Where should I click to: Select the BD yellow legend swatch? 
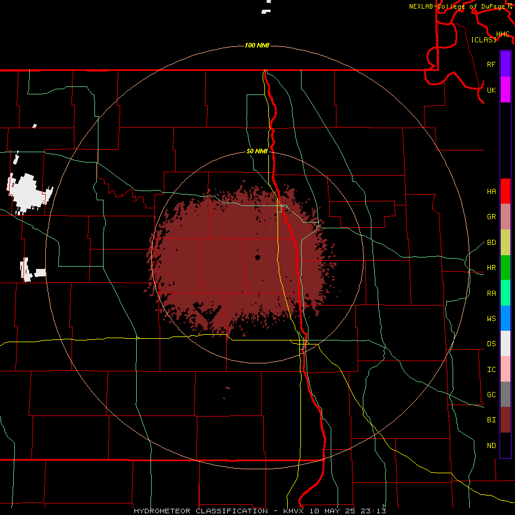(x=505, y=243)
